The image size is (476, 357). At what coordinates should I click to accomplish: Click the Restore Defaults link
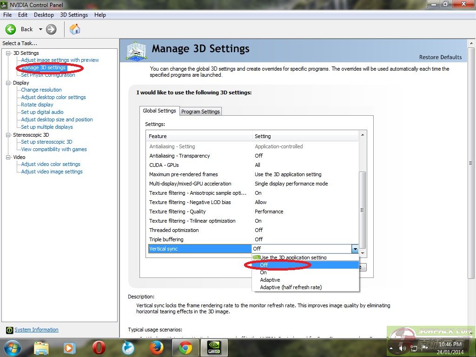(x=440, y=57)
